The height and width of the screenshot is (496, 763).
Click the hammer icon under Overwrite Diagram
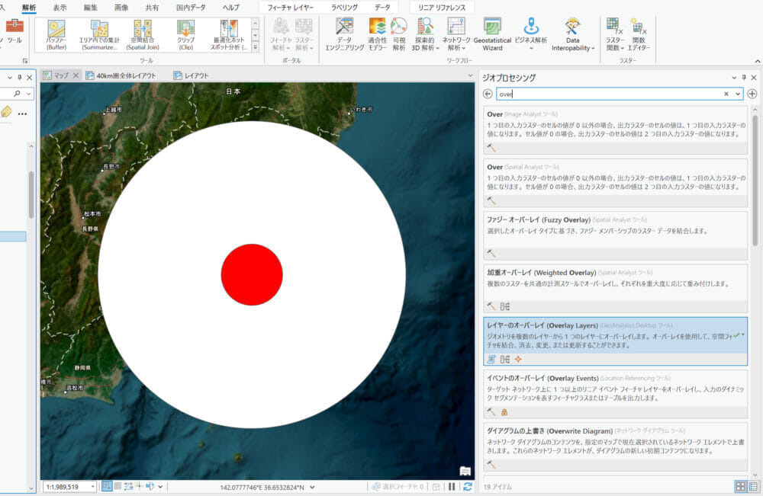click(x=491, y=465)
